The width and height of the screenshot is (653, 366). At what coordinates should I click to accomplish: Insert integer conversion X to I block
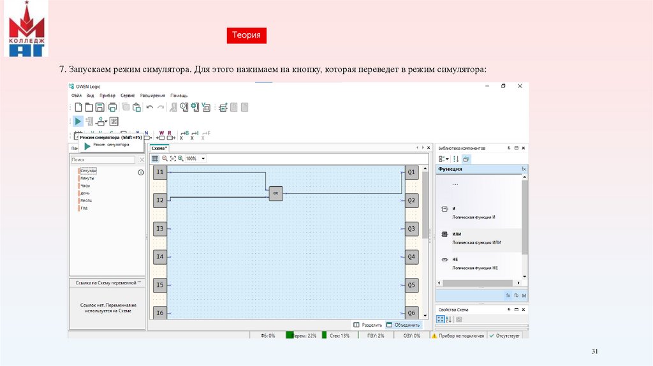tap(194, 136)
